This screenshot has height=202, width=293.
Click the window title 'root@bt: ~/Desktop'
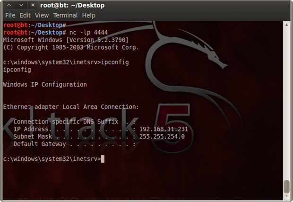[72, 5]
